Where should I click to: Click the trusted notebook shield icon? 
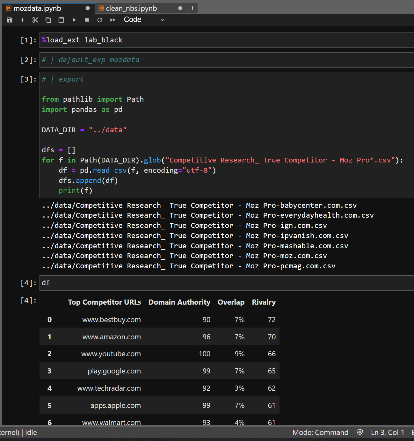[x=360, y=432]
